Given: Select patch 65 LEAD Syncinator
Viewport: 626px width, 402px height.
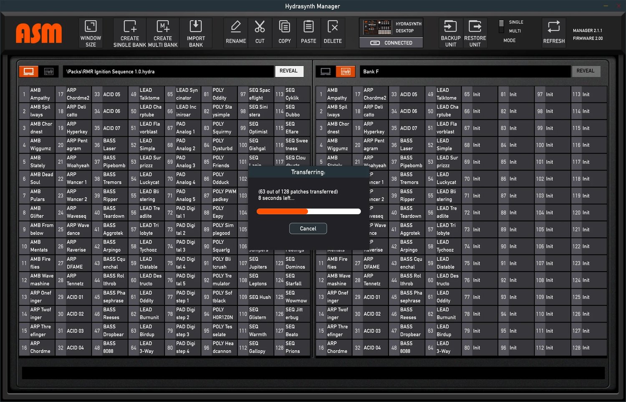Looking at the screenshot, I should (x=183, y=94).
